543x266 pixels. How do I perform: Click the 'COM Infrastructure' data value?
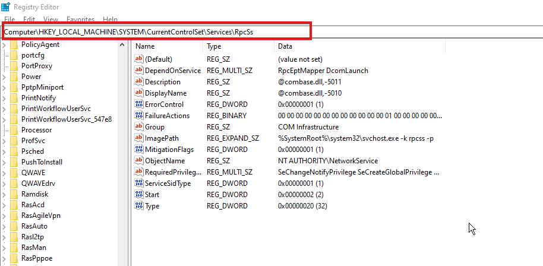[x=308, y=127]
